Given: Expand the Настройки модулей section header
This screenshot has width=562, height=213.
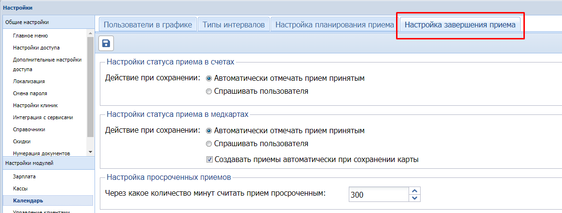Looking at the screenshot, I should point(48,163).
